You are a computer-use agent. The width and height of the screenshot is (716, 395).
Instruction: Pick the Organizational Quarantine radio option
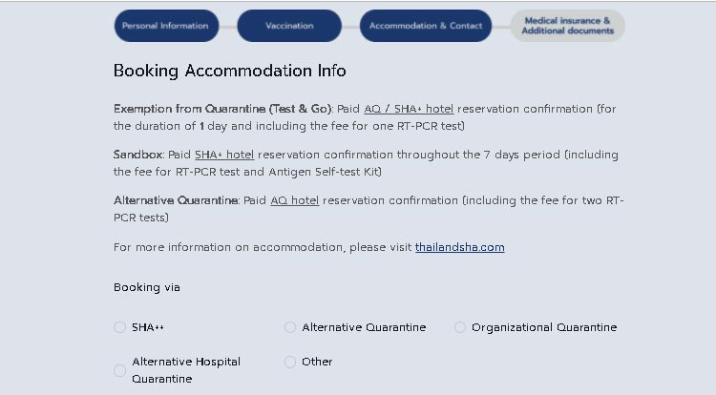pos(460,327)
